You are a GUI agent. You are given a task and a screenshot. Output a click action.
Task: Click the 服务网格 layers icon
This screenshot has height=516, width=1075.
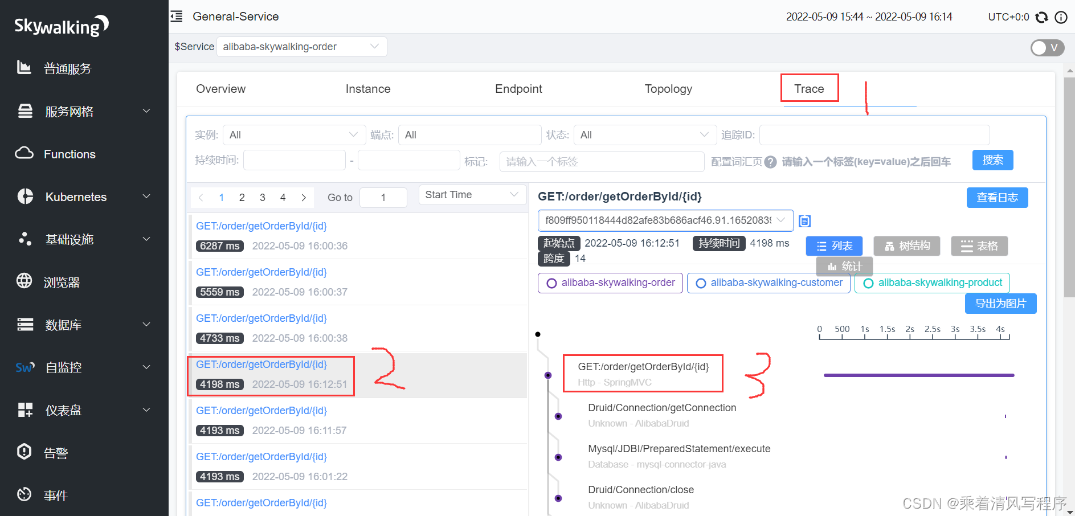click(x=25, y=110)
